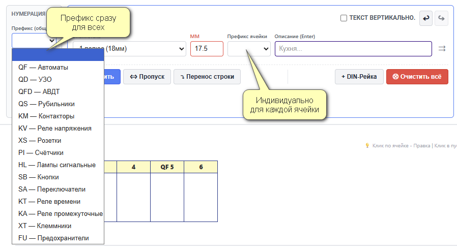Focus the Описание text field
This screenshot has width=457, height=252.
(x=353, y=49)
